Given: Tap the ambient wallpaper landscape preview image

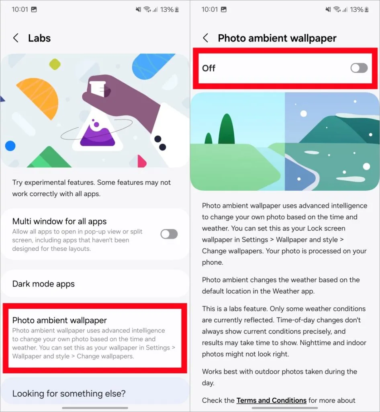Looking at the screenshot, I should (x=285, y=141).
